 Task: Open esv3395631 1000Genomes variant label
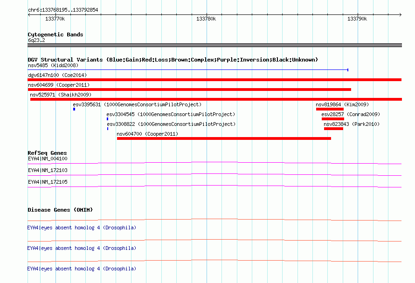click(137, 104)
